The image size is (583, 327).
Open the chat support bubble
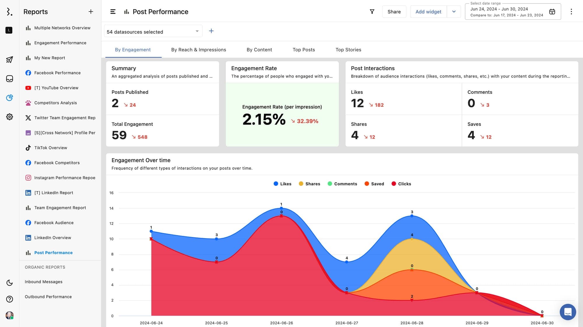coord(568,312)
